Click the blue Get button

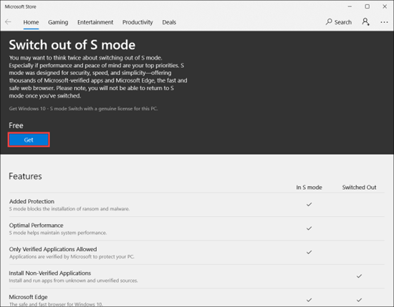coord(29,140)
